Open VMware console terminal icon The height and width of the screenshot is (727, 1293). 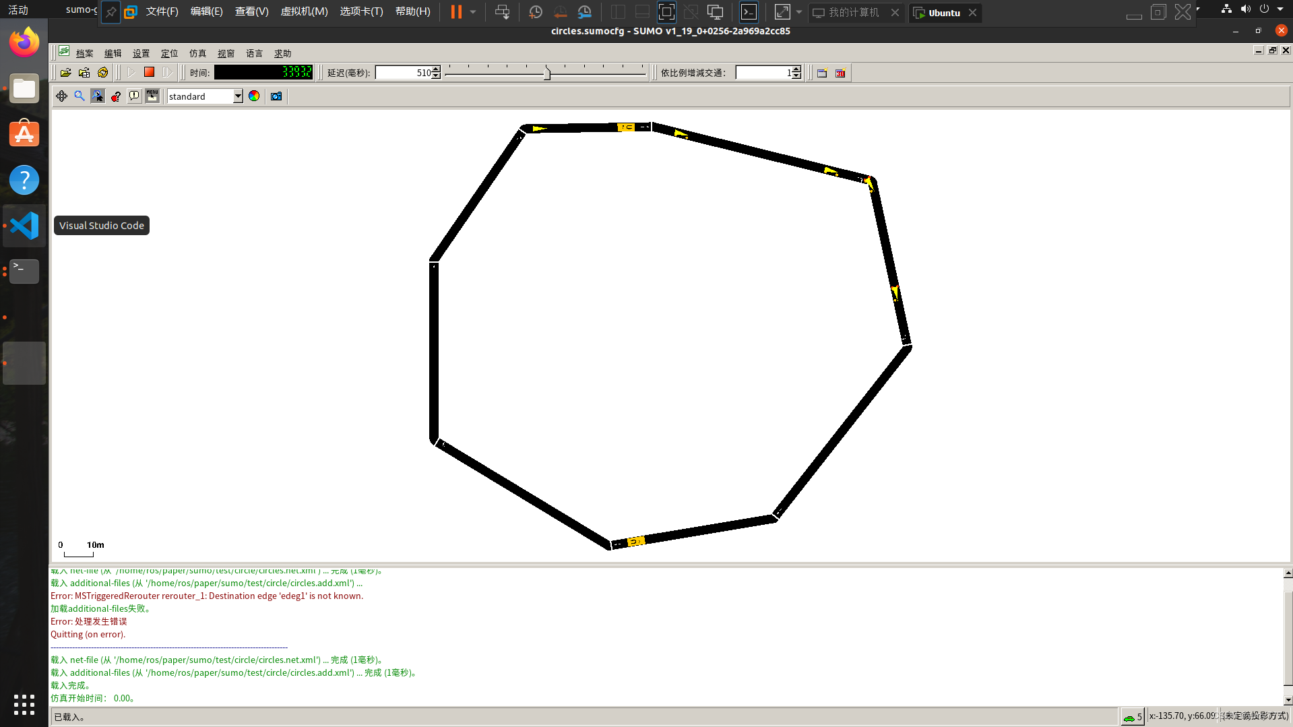749,12
